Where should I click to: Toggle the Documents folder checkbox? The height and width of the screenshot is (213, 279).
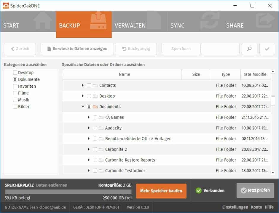[89, 107]
